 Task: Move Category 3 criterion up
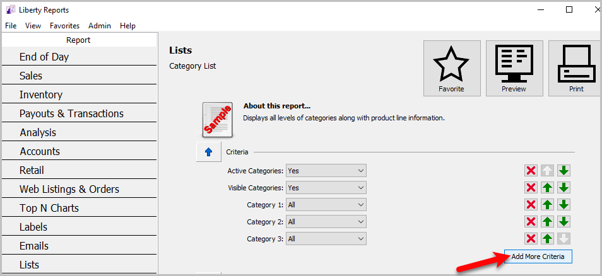click(x=547, y=238)
